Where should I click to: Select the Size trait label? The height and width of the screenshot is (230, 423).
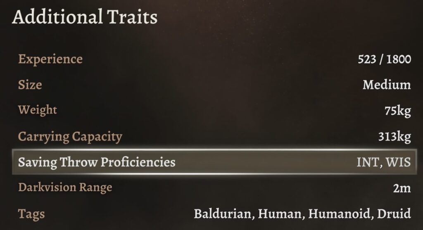coord(30,85)
